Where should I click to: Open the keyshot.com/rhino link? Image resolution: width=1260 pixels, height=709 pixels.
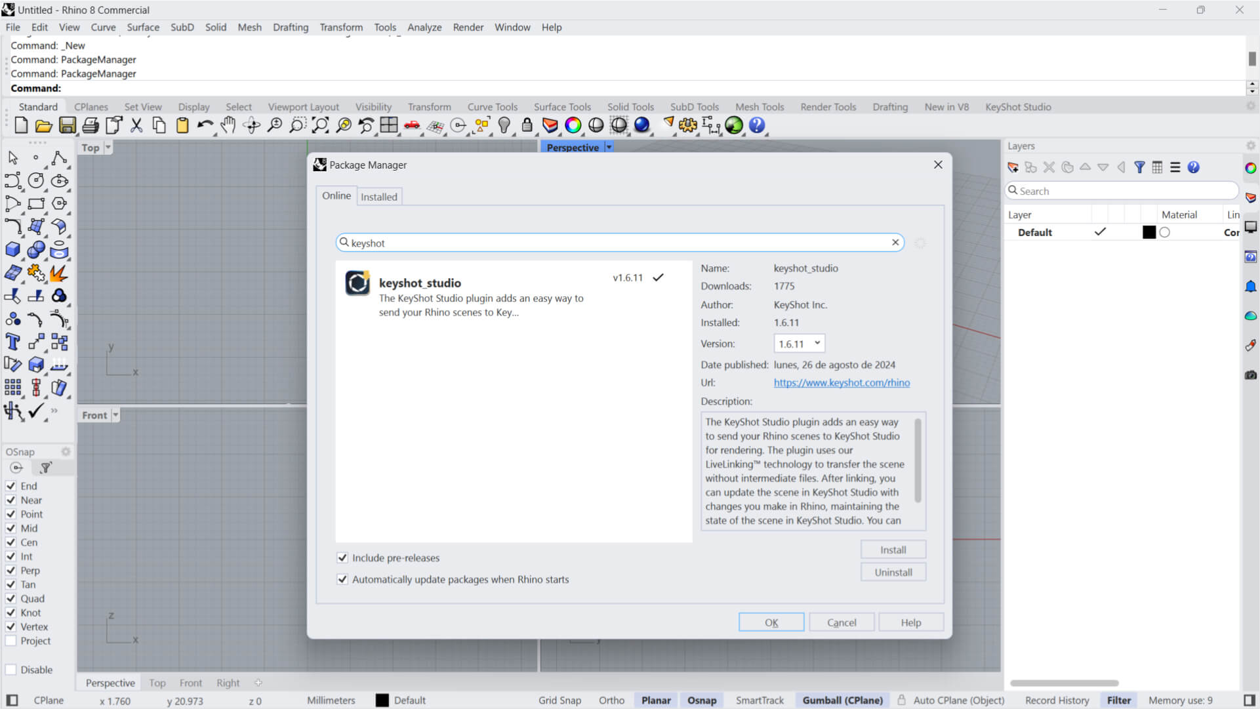842,383
